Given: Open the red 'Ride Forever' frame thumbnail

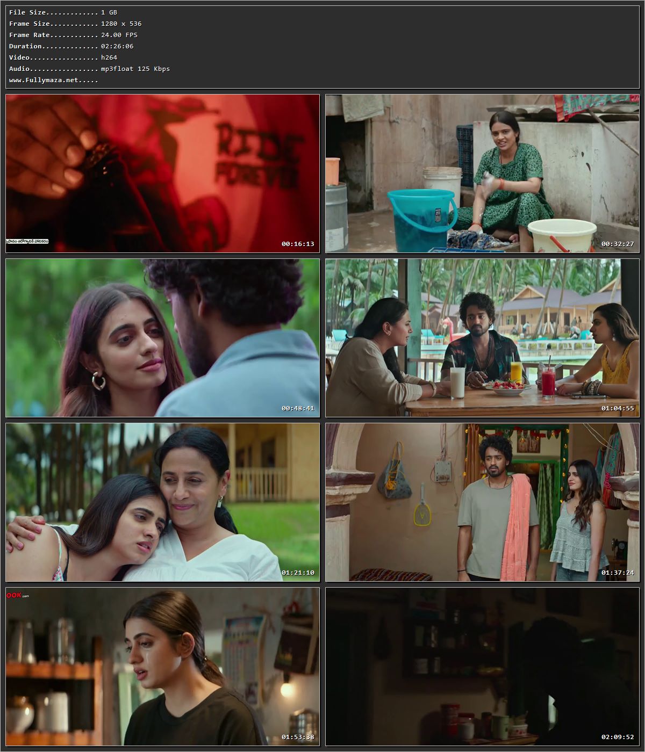Looking at the screenshot, I should pos(162,173).
